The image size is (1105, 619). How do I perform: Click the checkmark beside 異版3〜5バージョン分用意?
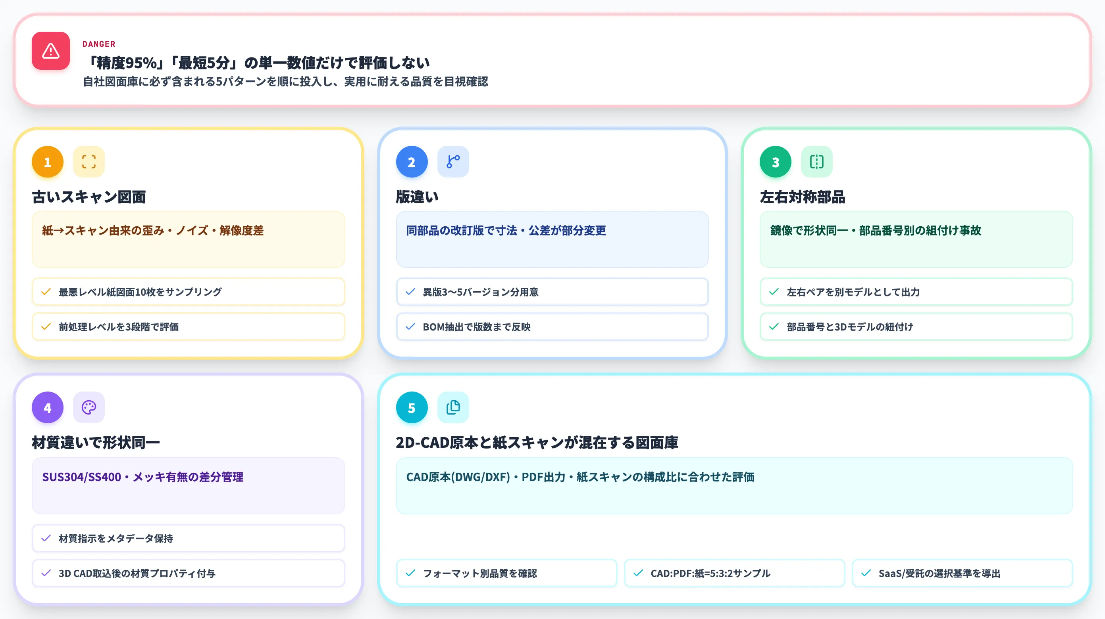[410, 292]
